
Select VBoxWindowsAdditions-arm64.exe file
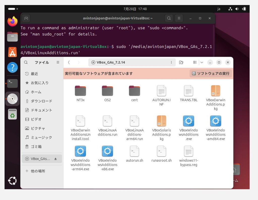[80, 158]
